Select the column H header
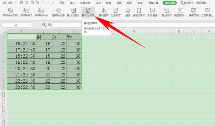The width and height of the screenshot is (215, 126). (134, 31)
